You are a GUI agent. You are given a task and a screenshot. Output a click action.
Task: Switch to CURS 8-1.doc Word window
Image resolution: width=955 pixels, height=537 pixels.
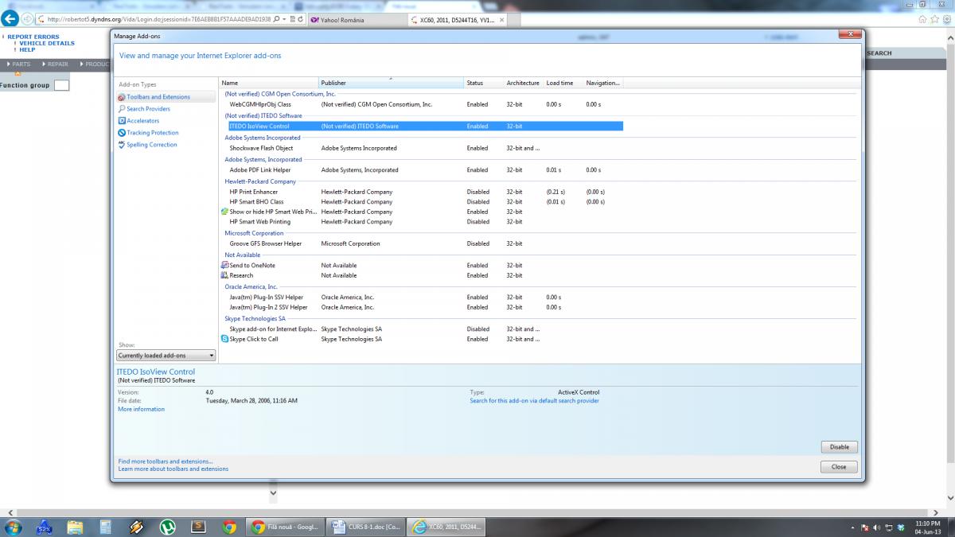tap(365, 527)
